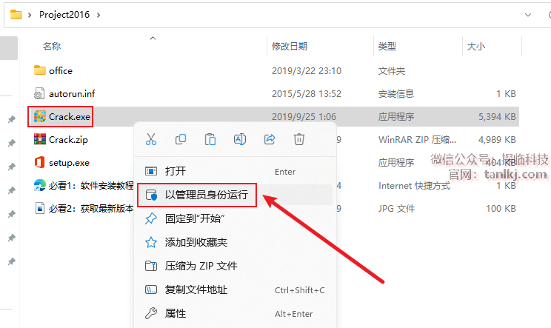Image resolution: width=551 pixels, height=328 pixels.
Task: Click the chevron after Project2016 in breadcrumb
Action: pos(98,15)
